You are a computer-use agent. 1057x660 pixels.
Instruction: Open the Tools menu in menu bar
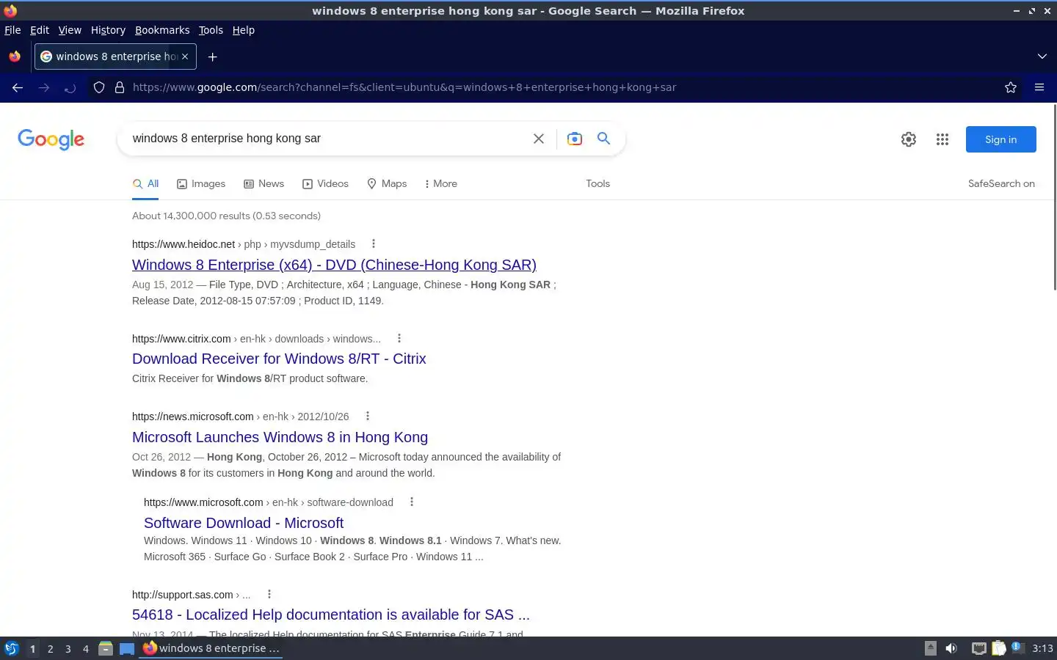[211, 30]
